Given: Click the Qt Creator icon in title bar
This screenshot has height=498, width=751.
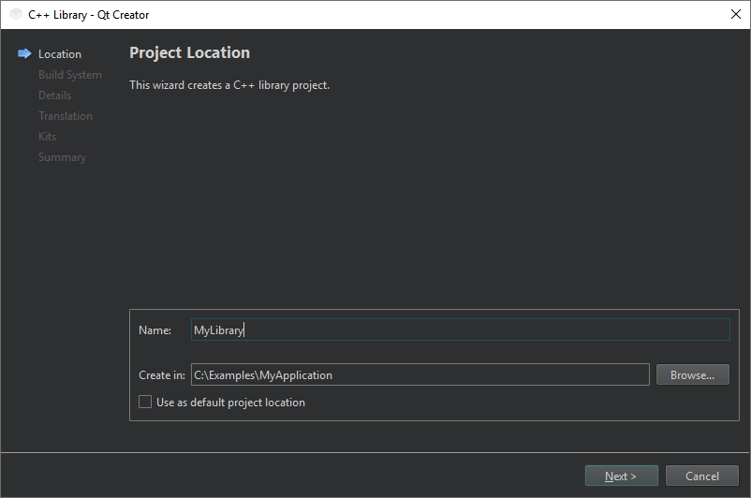Looking at the screenshot, I should point(16,14).
